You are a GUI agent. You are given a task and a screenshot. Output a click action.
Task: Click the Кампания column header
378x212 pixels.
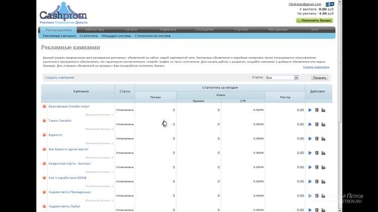click(x=81, y=91)
